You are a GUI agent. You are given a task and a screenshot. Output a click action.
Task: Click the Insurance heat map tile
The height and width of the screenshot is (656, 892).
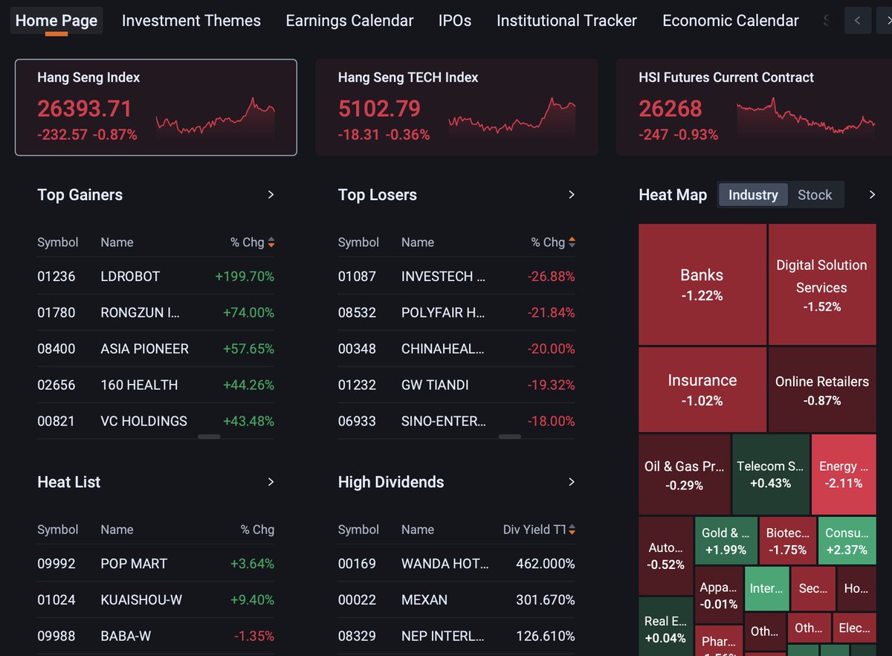point(702,390)
